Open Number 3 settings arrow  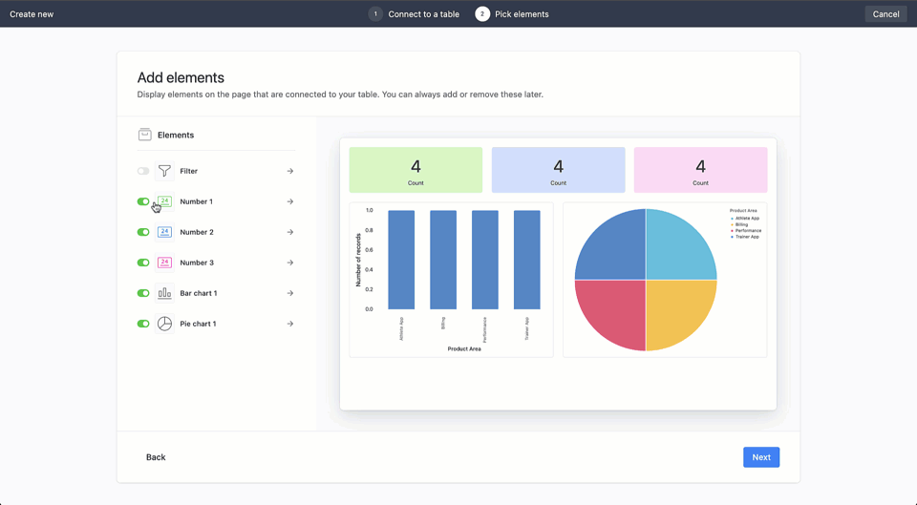pyautogui.click(x=290, y=263)
